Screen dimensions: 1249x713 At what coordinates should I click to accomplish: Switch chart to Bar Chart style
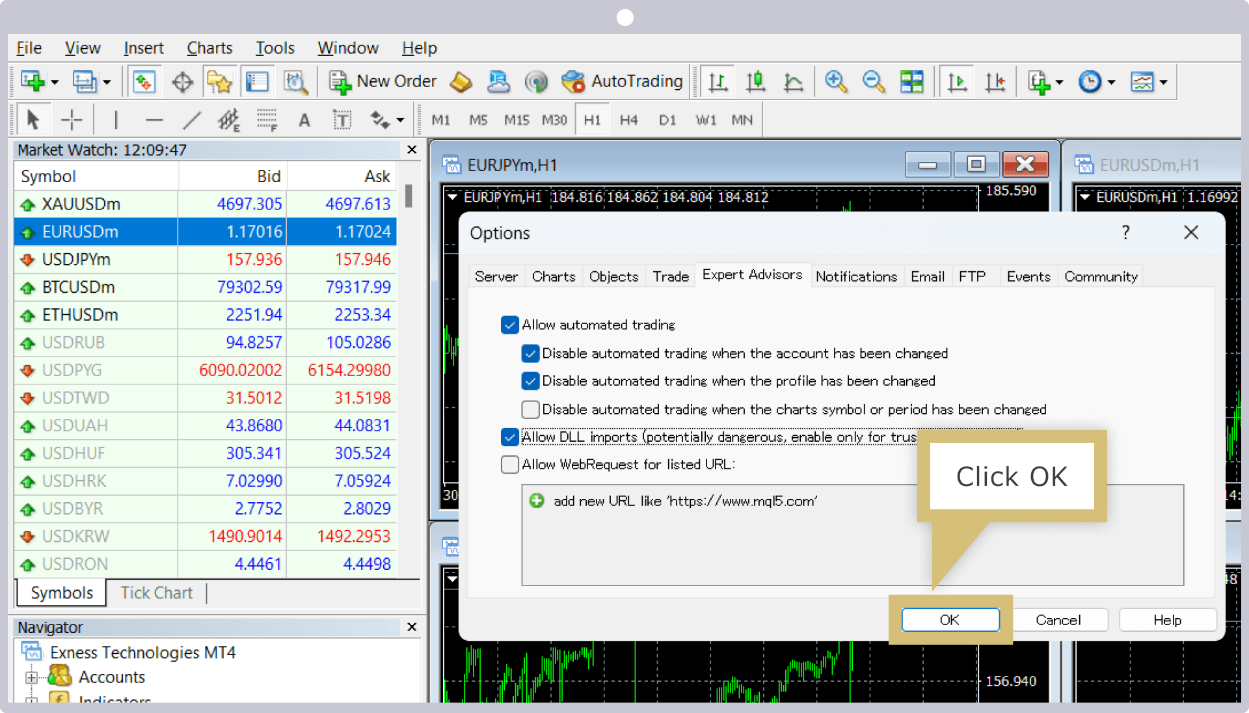tap(718, 82)
